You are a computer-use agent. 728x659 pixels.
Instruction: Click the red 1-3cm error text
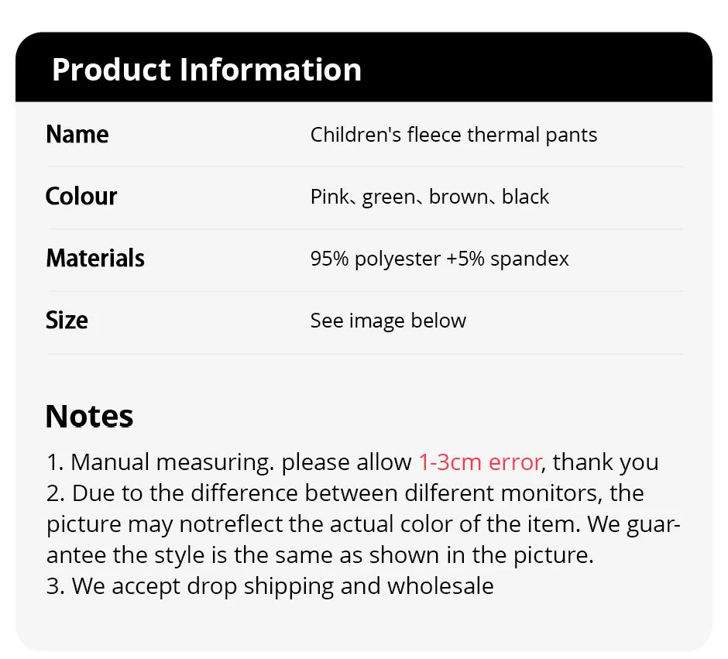click(479, 462)
